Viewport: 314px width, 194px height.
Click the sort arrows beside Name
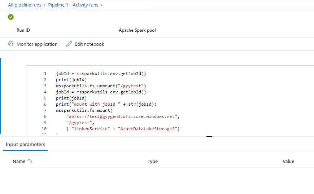(30, 162)
